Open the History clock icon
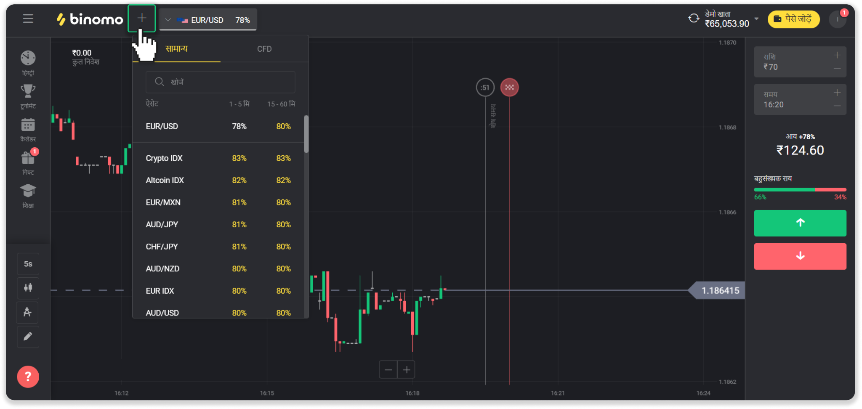862x409 pixels. pyautogui.click(x=28, y=58)
